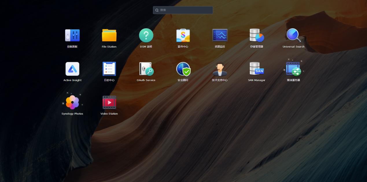Click the "File Station" text label
Viewport: 367px width, 182px height.
coord(109,47)
